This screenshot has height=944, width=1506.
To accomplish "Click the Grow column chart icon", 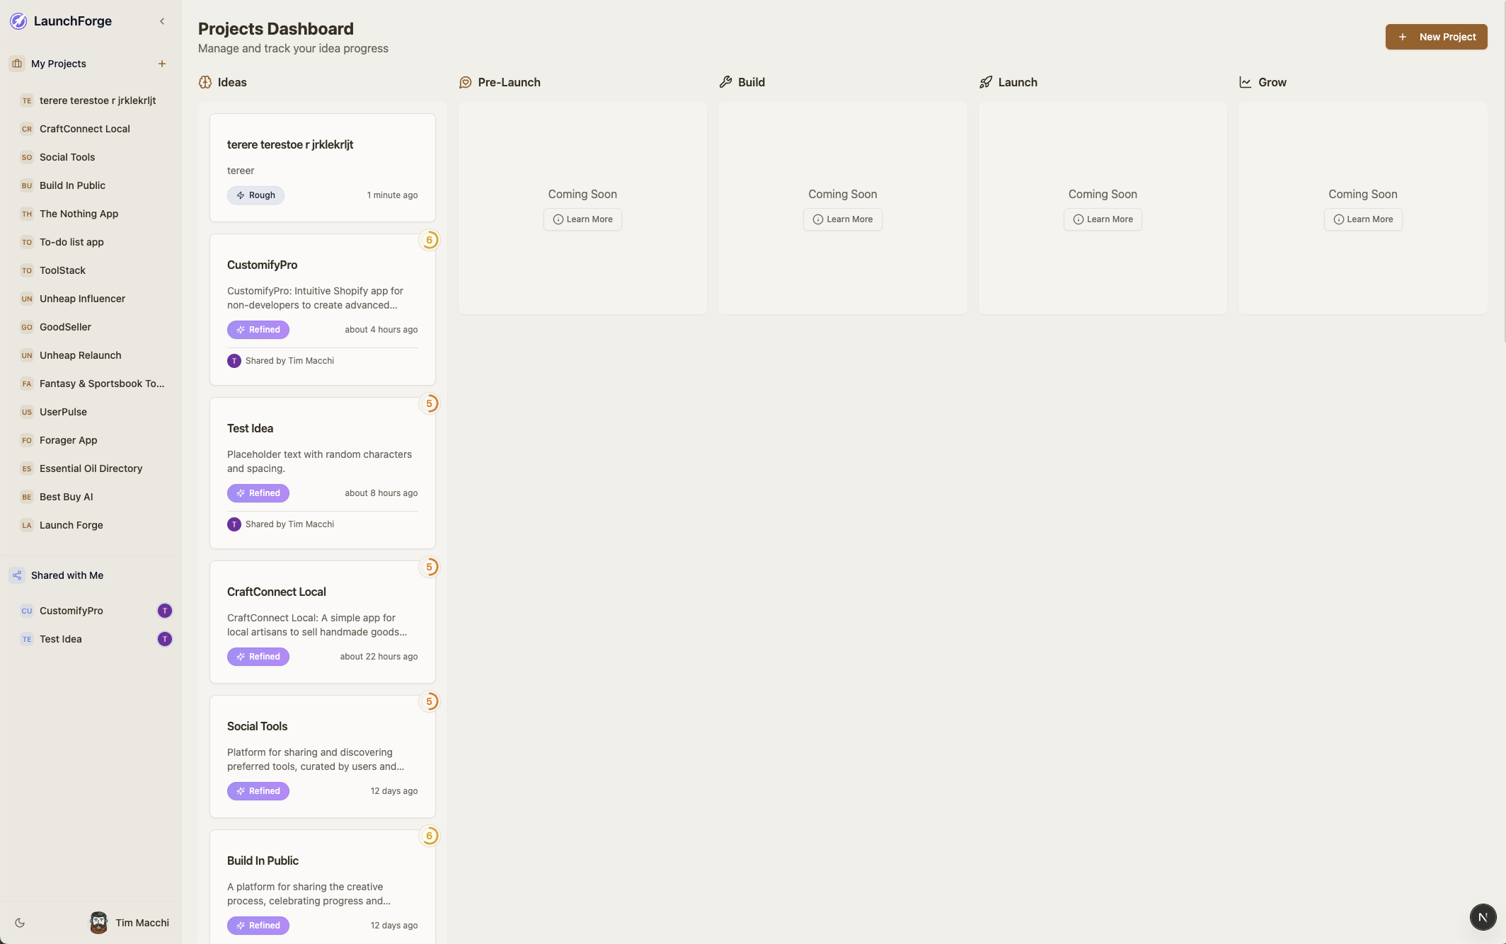I will click(1246, 82).
